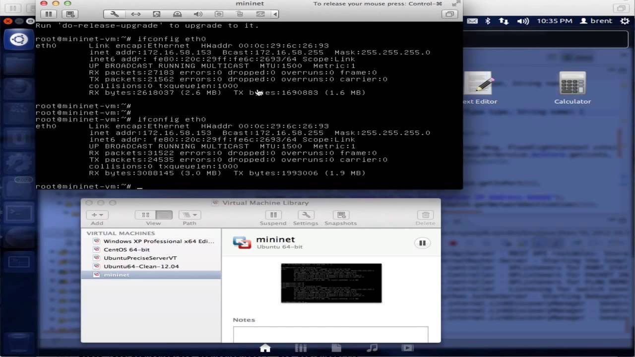This screenshot has width=635, height=357.
Task: Select the Applications lens at bottom
Action: coord(301,348)
